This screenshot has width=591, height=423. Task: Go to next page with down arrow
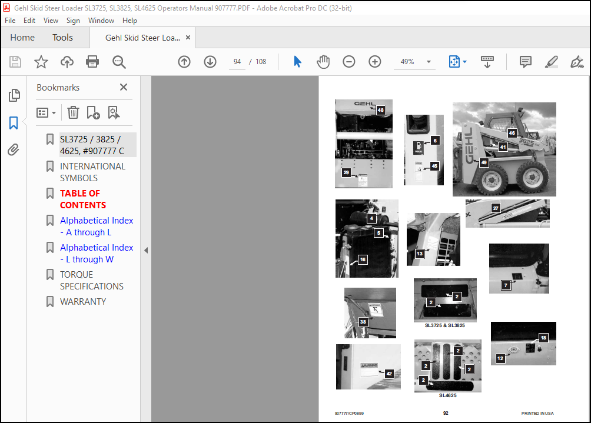click(x=210, y=62)
